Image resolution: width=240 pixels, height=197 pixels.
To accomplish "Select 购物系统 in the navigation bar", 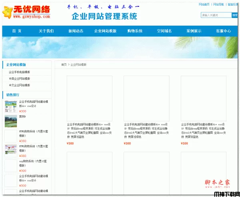I will pos(135,31).
